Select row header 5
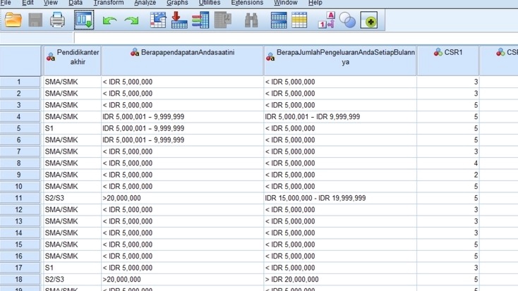This screenshot has width=518, height=291. click(20, 128)
